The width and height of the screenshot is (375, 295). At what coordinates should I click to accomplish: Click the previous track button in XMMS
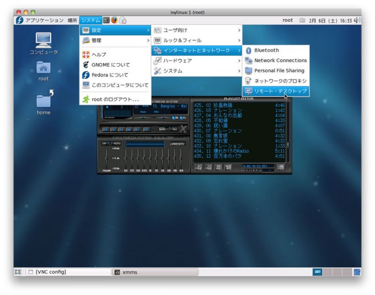(x=106, y=129)
